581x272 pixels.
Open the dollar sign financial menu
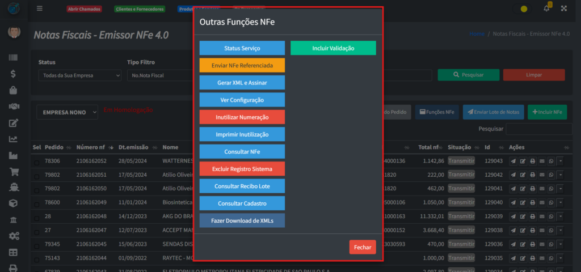point(13,74)
